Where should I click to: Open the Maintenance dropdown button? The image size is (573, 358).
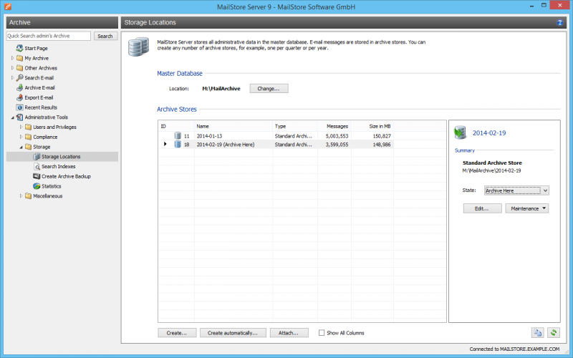point(527,208)
